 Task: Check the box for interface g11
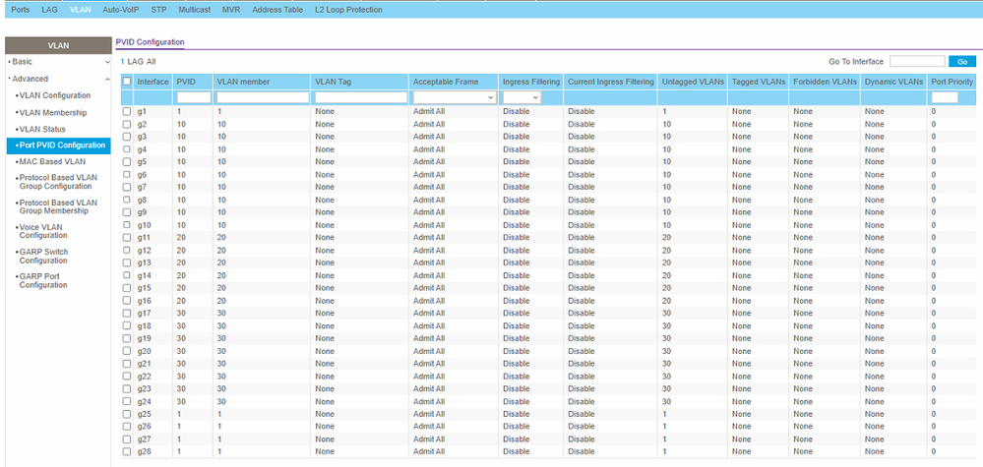click(x=126, y=237)
